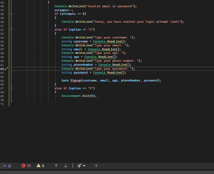Image resolution: width=214 pixels, height=174 pixels.
Task: Click the red error count icon
Action: pos(24,166)
